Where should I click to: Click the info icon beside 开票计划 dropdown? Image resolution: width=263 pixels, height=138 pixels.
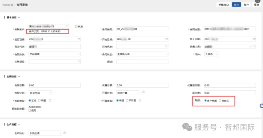click(x=143, y=92)
